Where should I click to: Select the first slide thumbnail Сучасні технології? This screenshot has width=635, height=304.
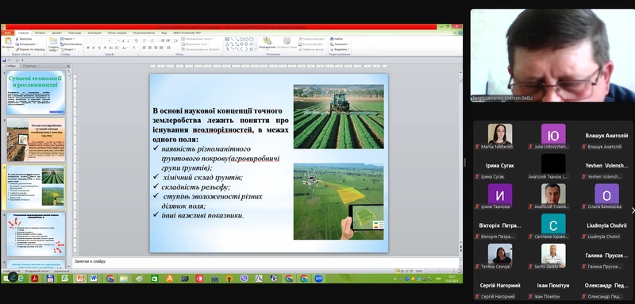(36, 92)
